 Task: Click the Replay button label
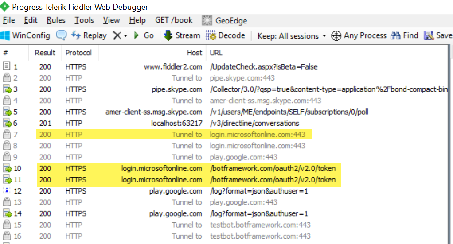point(95,36)
